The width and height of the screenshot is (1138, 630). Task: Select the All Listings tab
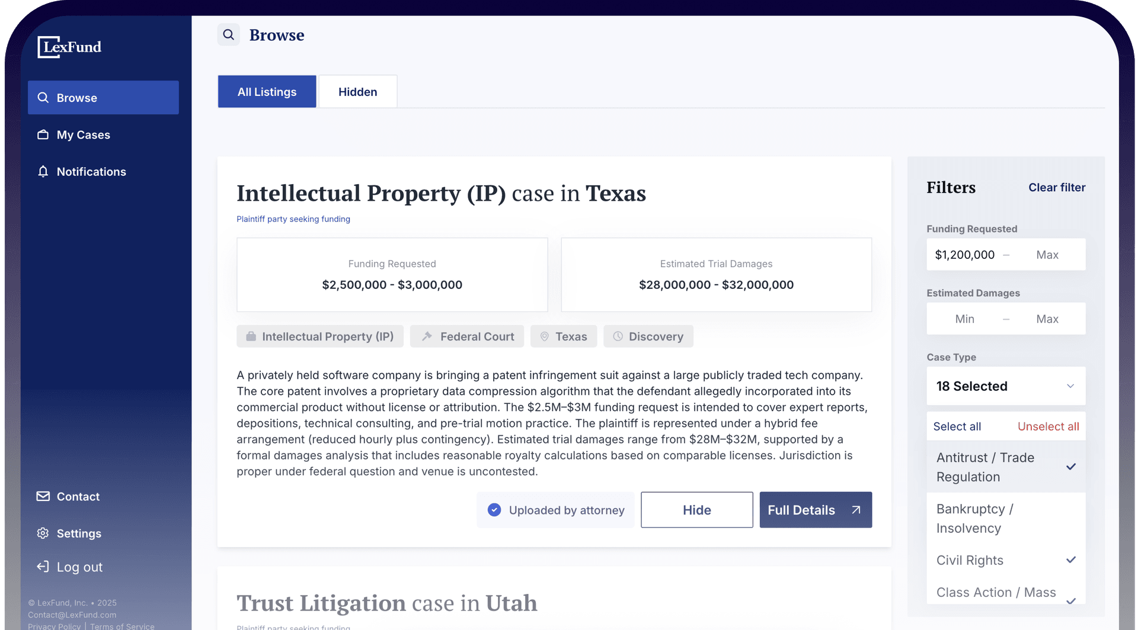[x=267, y=92]
